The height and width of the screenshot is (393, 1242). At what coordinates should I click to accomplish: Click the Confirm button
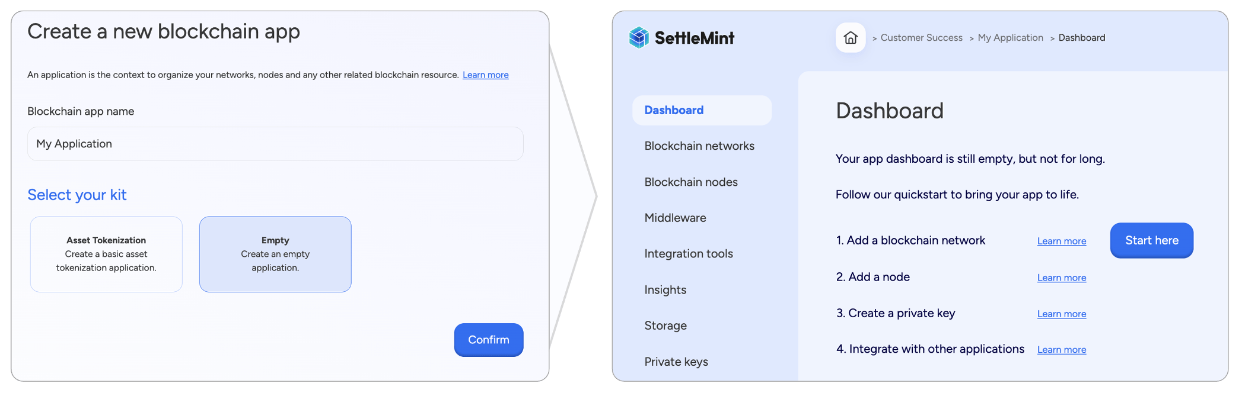[x=488, y=340]
